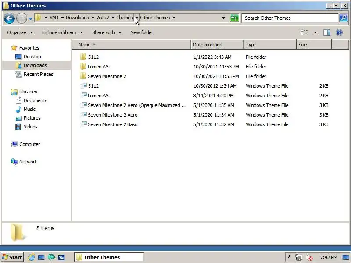Screen dimensions: 351x263
Task: Click the 7:42 PM clock
Action: coord(328,257)
